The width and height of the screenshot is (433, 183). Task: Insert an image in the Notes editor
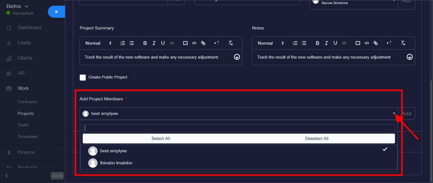[x=358, y=43]
